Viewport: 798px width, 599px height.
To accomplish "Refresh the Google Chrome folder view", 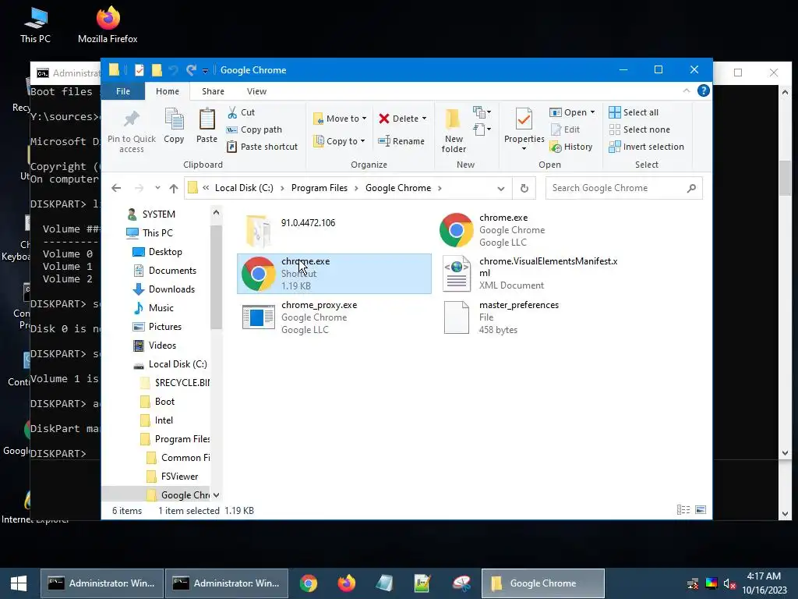I will point(524,188).
